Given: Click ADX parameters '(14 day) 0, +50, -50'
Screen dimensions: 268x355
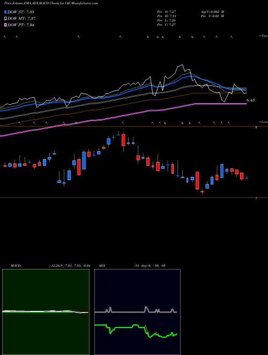Looking at the screenshot, I should tap(149, 266).
